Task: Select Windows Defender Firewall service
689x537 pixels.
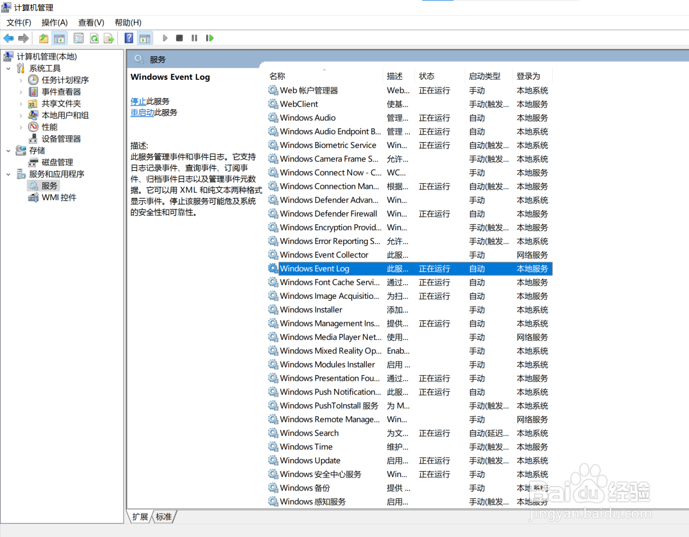Action: (x=410, y=214)
